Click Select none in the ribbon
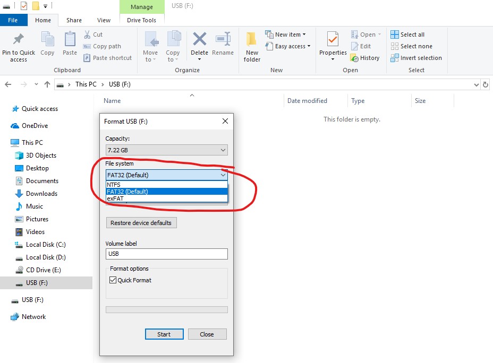This screenshot has height=363, width=493. pyautogui.click(x=411, y=46)
